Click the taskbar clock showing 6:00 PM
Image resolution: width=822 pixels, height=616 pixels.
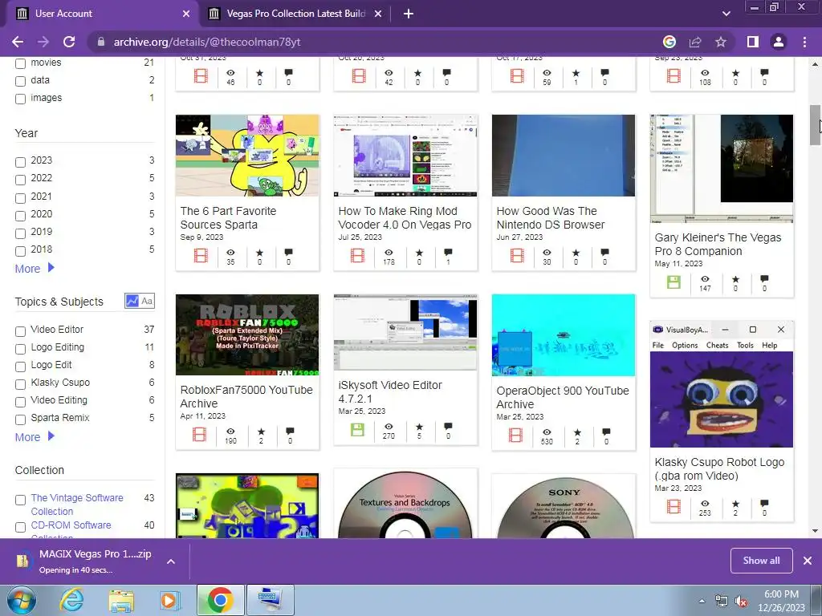tap(781, 601)
